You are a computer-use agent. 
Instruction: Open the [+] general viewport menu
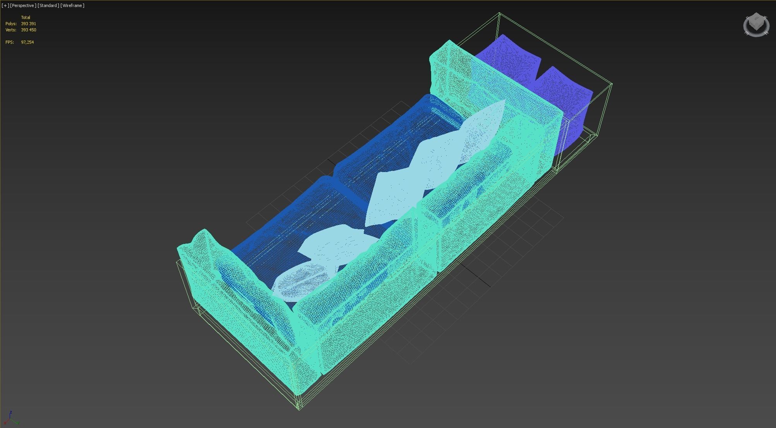pos(5,5)
